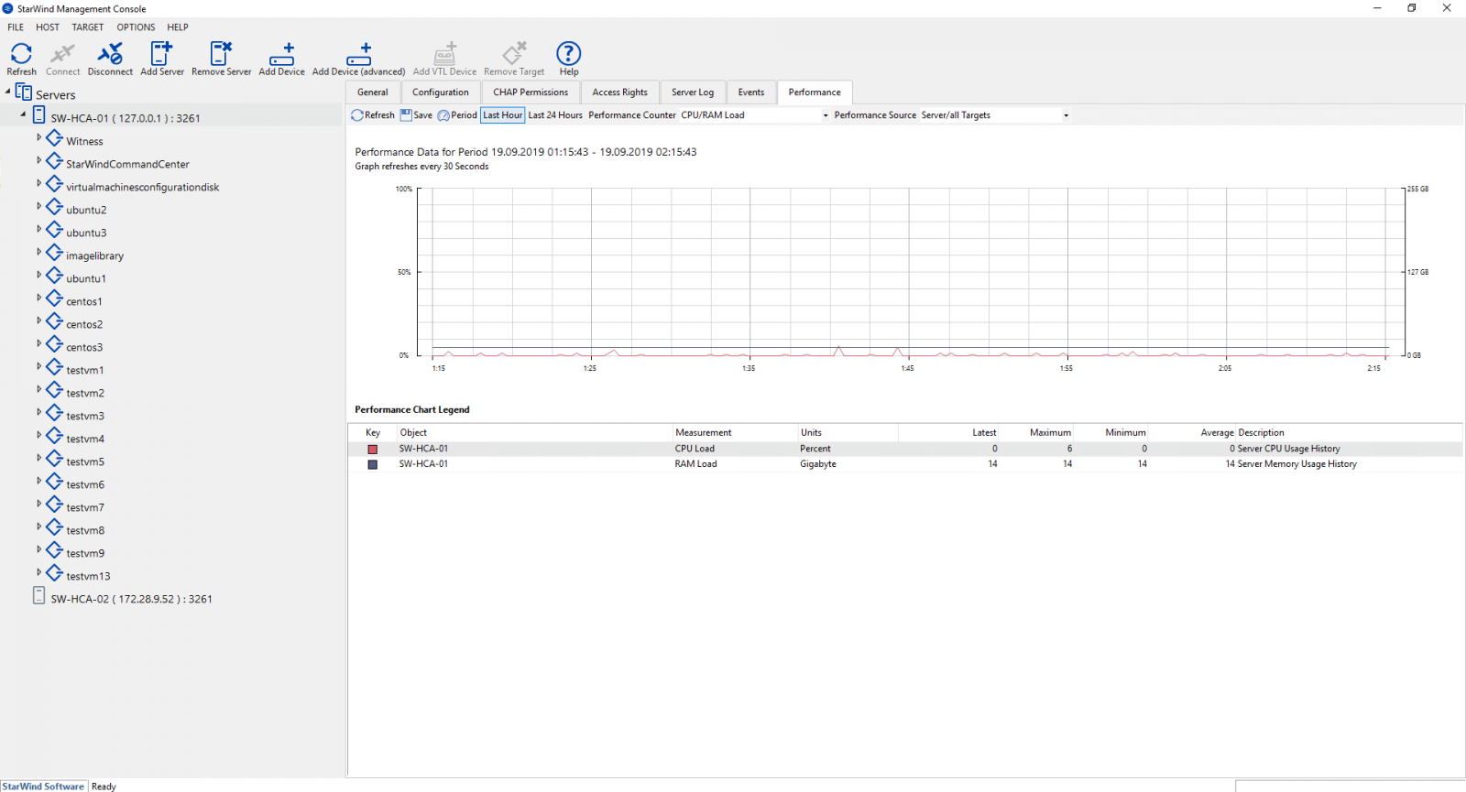Select the ubuntu1 tree item
The height and width of the screenshot is (792, 1466).
[86, 279]
